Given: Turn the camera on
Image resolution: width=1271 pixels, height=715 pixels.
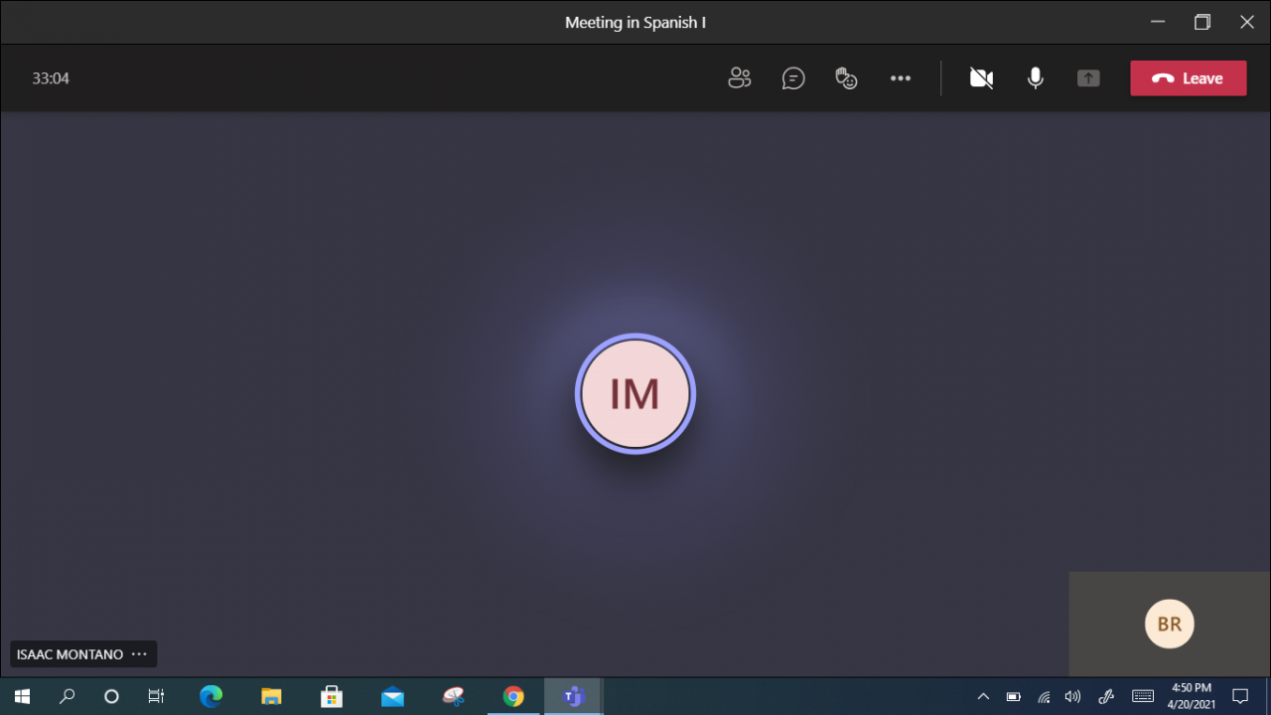Looking at the screenshot, I should click(x=981, y=78).
